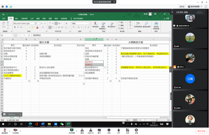This screenshot has width=209, height=135.
Task: Open the shared-screen banner menu icon
Action: coord(114,2)
